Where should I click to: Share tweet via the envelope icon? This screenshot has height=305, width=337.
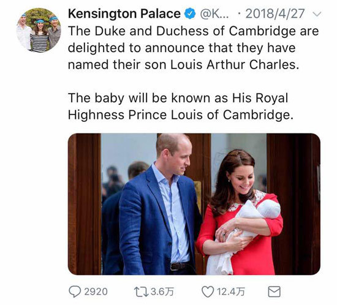(x=275, y=292)
